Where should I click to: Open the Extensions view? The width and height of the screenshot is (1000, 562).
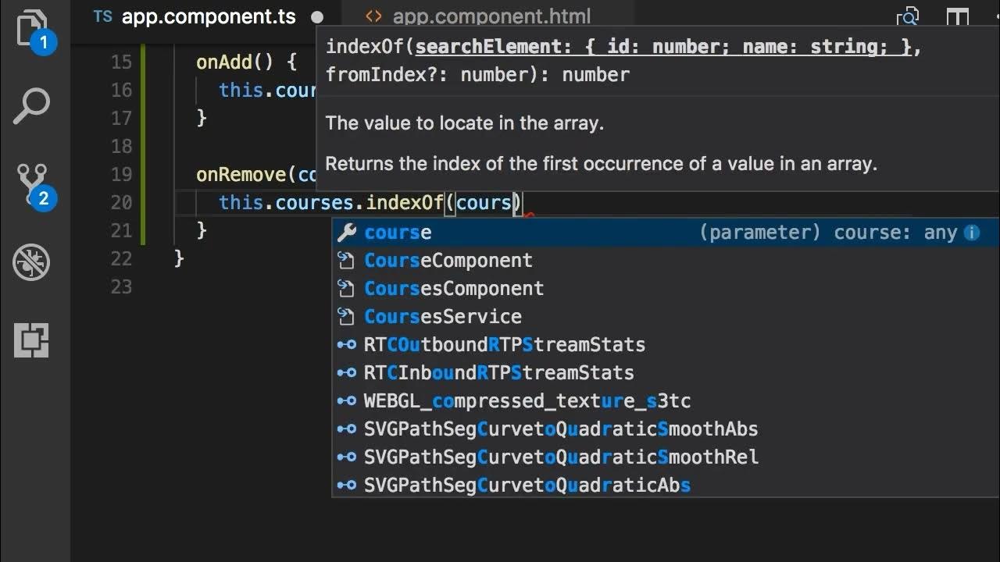pos(32,340)
